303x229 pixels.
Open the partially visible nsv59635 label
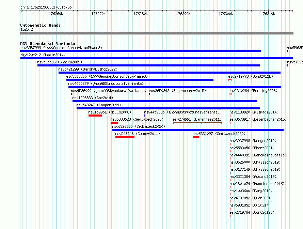coord(295,48)
